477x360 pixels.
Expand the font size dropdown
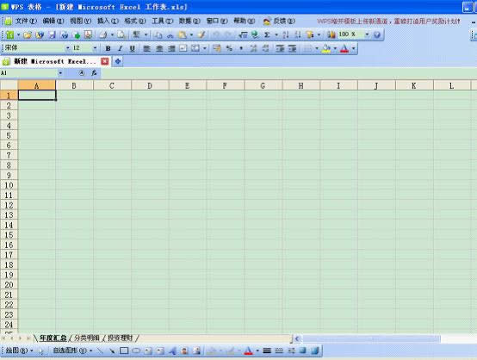pos(95,48)
